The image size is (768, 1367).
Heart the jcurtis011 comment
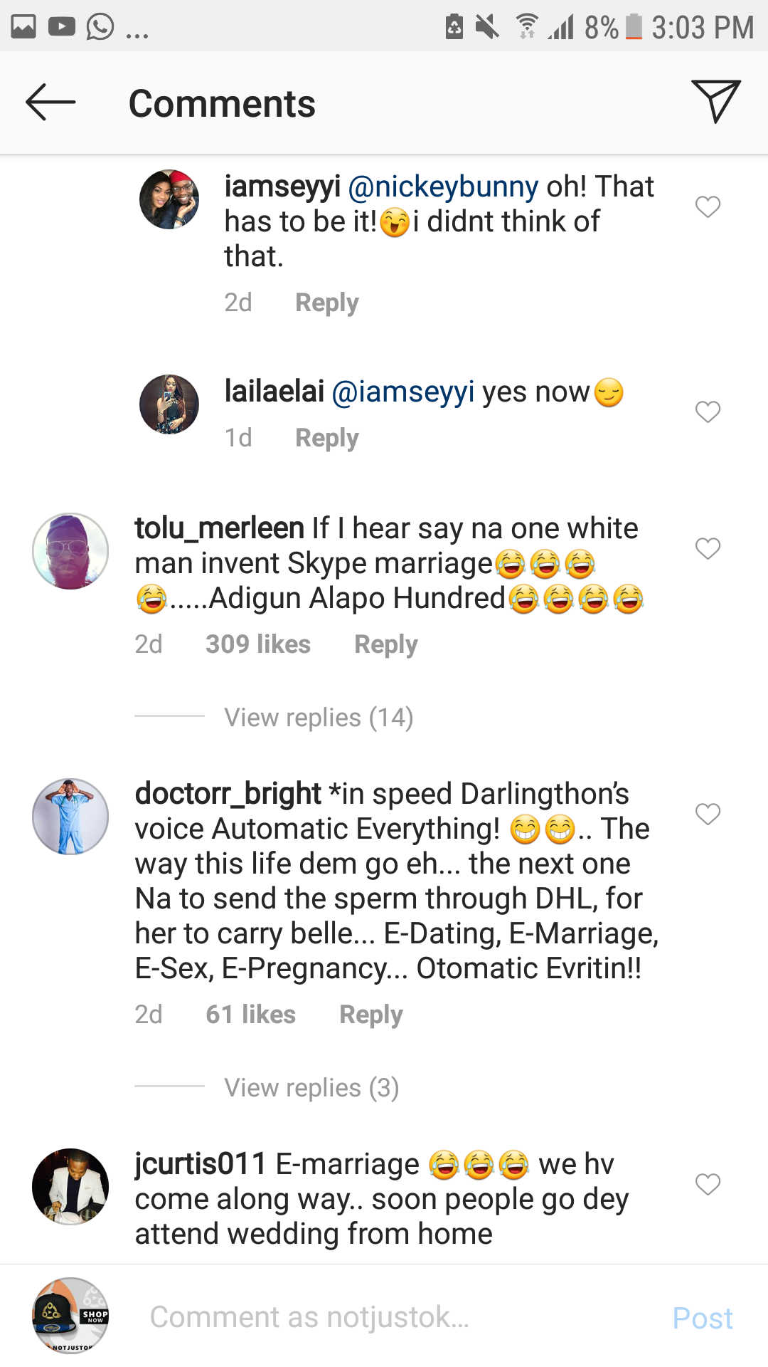pos(708,1184)
